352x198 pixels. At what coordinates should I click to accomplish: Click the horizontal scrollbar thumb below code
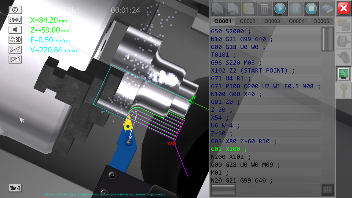coord(223,190)
